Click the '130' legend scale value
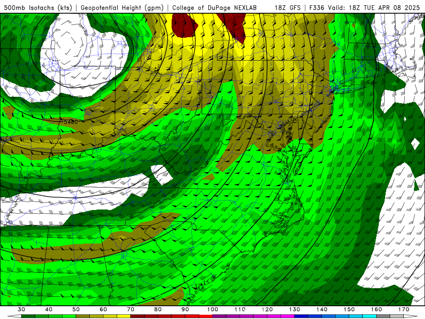This screenshot has width=425, height=319. tap(295, 309)
